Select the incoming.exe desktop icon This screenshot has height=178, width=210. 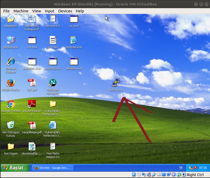pos(53,62)
